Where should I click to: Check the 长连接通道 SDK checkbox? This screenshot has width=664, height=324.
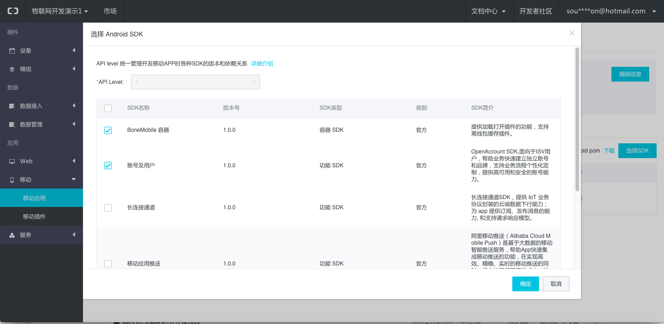[x=108, y=208]
